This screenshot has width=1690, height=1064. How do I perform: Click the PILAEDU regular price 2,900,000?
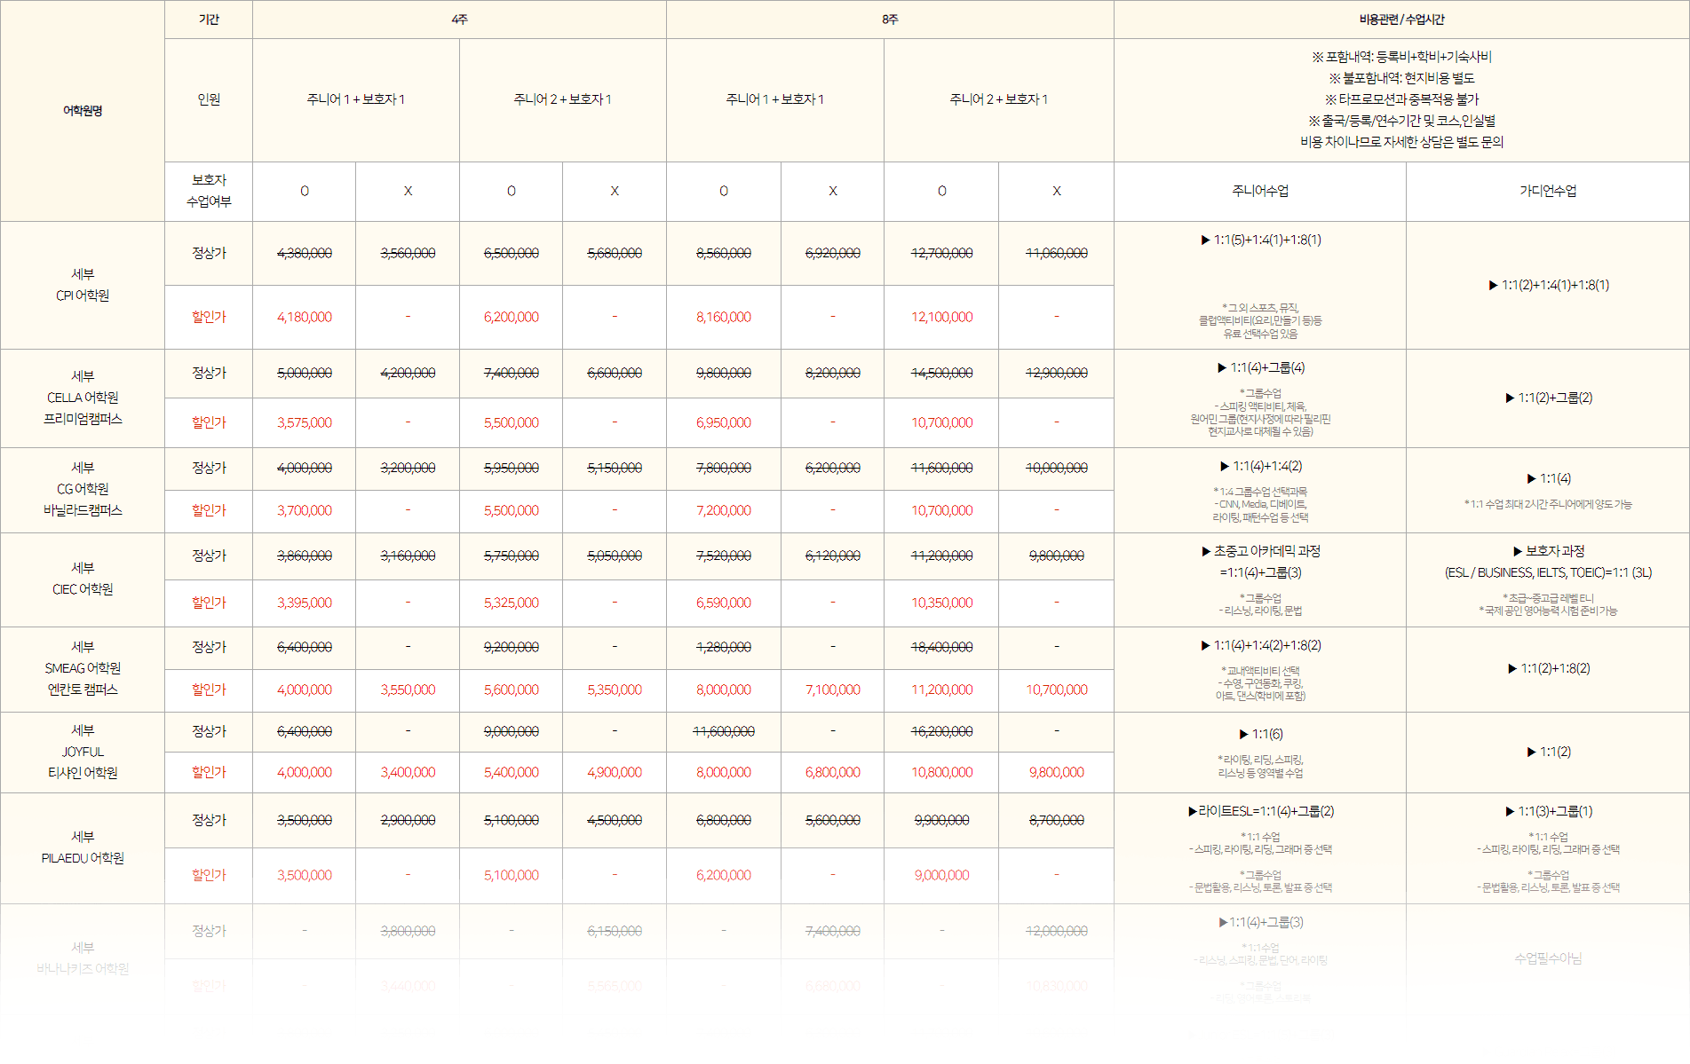[x=408, y=820]
